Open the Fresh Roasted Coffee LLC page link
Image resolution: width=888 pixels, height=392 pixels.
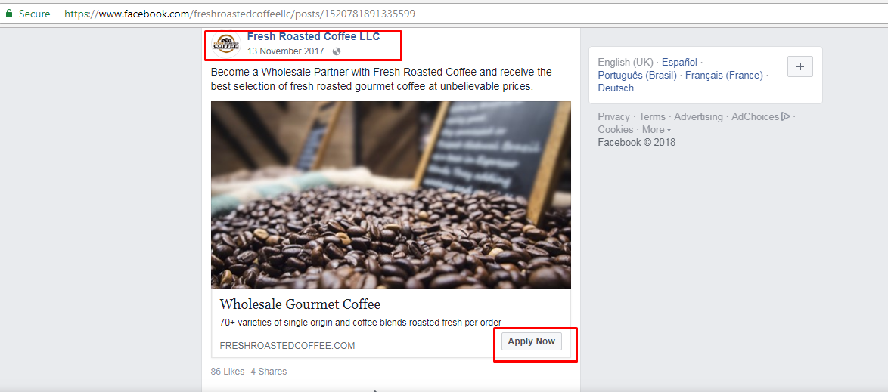313,37
